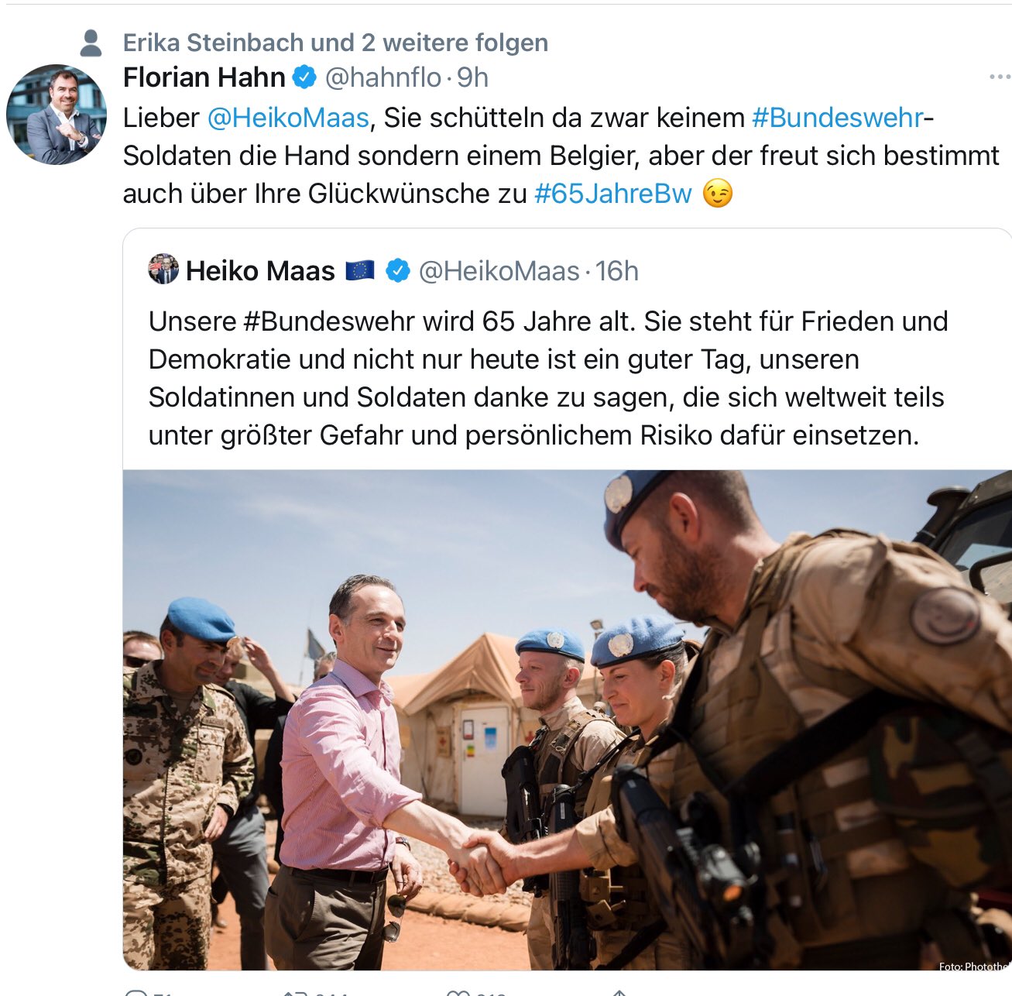Click the EU flag emoji beside Heiko Maas
The height and width of the screenshot is (996, 1012).
(360, 270)
